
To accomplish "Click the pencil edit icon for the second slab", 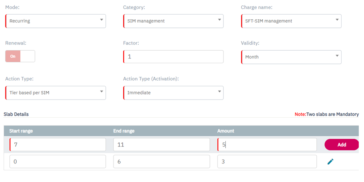I will (x=330, y=161).
